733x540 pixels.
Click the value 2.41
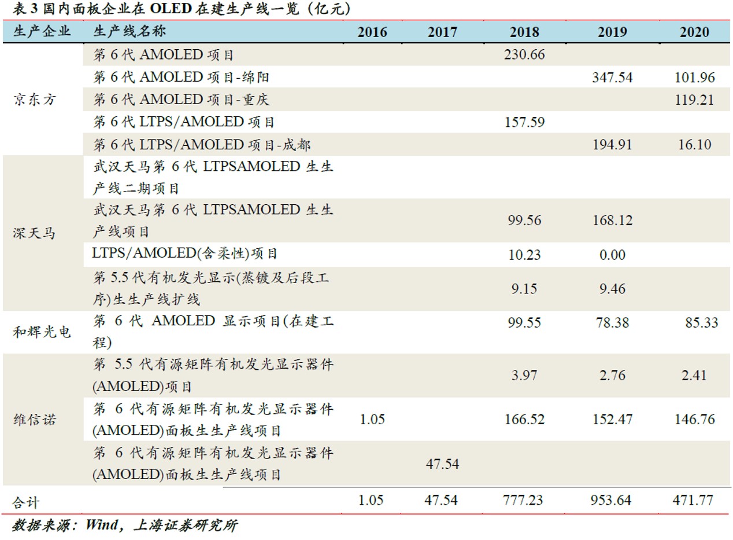click(694, 376)
